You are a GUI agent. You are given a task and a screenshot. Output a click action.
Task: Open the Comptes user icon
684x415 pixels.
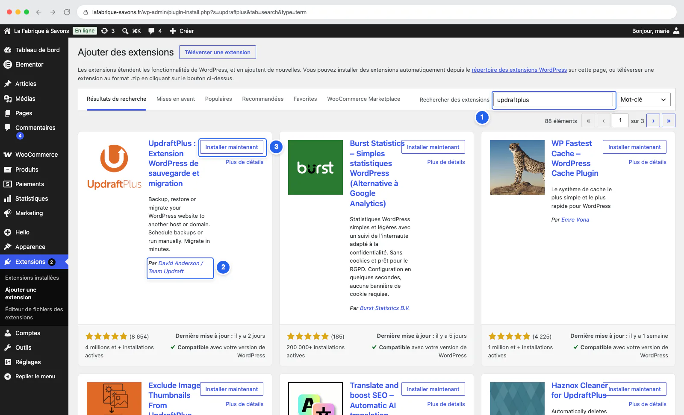tap(8, 333)
